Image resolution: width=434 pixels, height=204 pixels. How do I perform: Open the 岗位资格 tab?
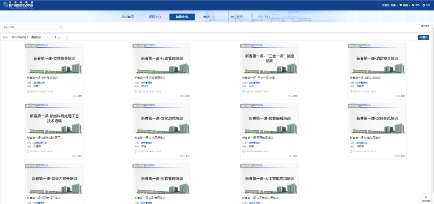point(236,17)
